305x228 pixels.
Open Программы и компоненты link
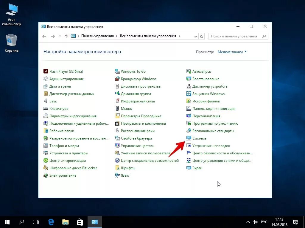tap(143, 123)
